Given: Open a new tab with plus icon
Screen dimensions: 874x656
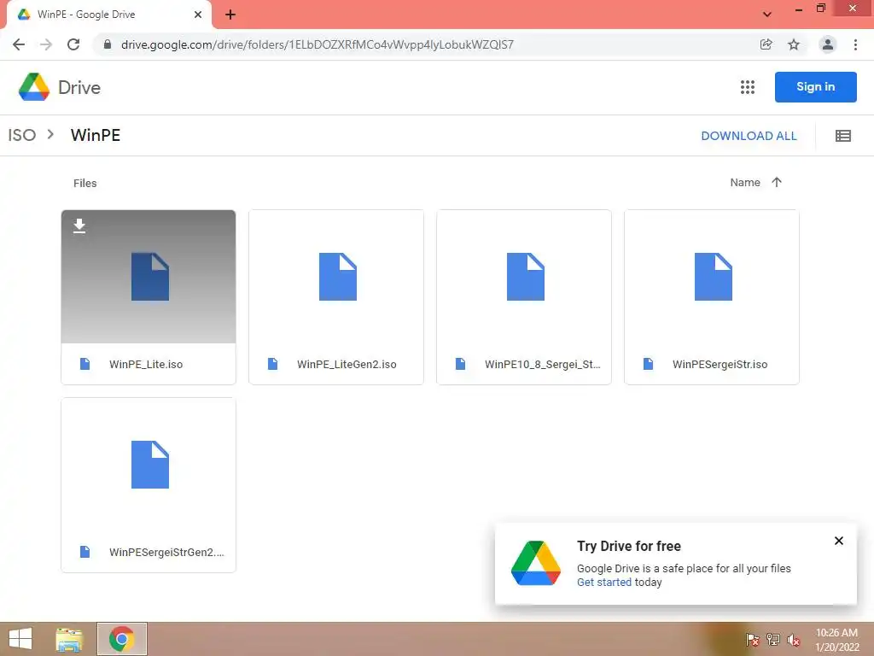Looking at the screenshot, I should (230, 15).
